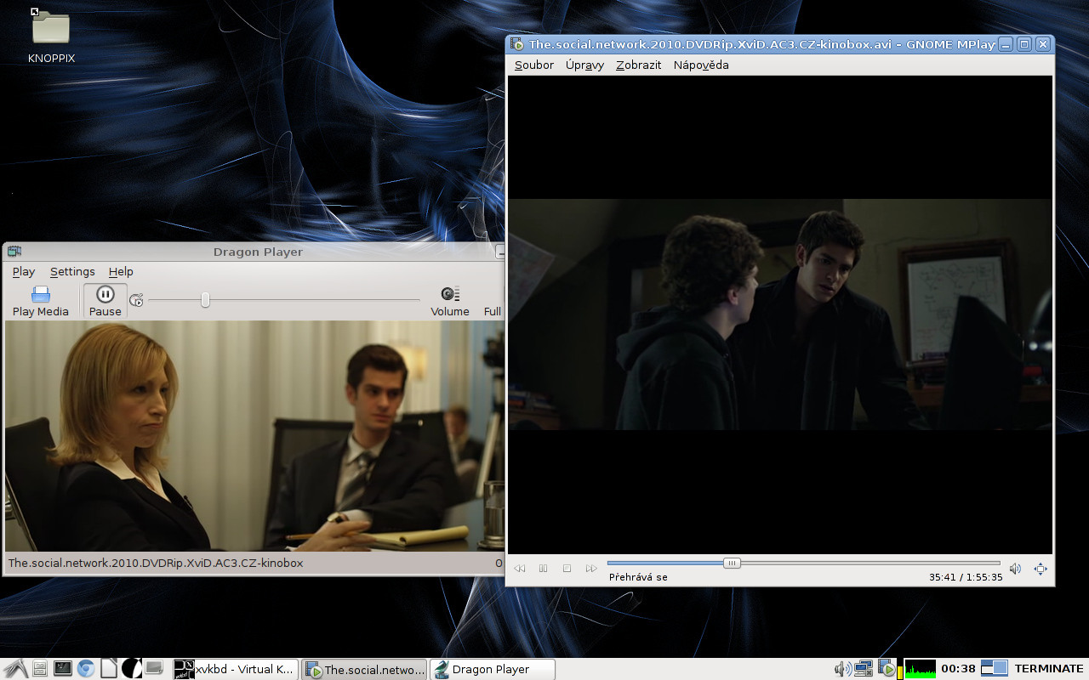
Task: Click the GNOME MPlayer seek slider handle
Action: pyautogui.click(x=732, y=563)
